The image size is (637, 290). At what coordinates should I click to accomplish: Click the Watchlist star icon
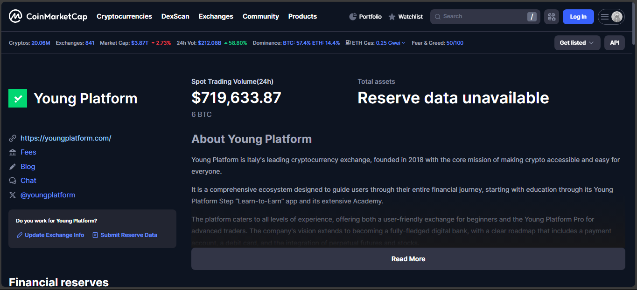tap(392, 17)
